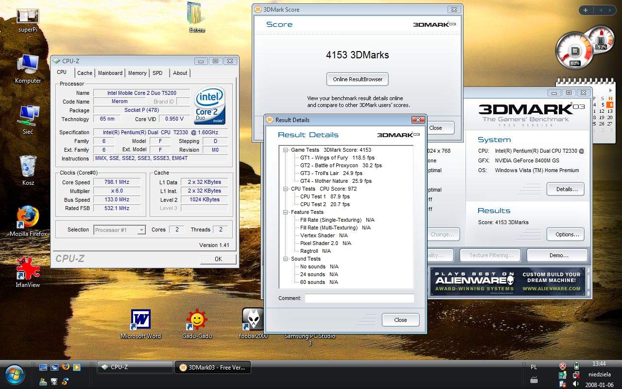Image resolution: width=622 pixels, height=389 pixels.
Task: Switch to the SPD tab in CPU-Z
Action: click(157, 73)
